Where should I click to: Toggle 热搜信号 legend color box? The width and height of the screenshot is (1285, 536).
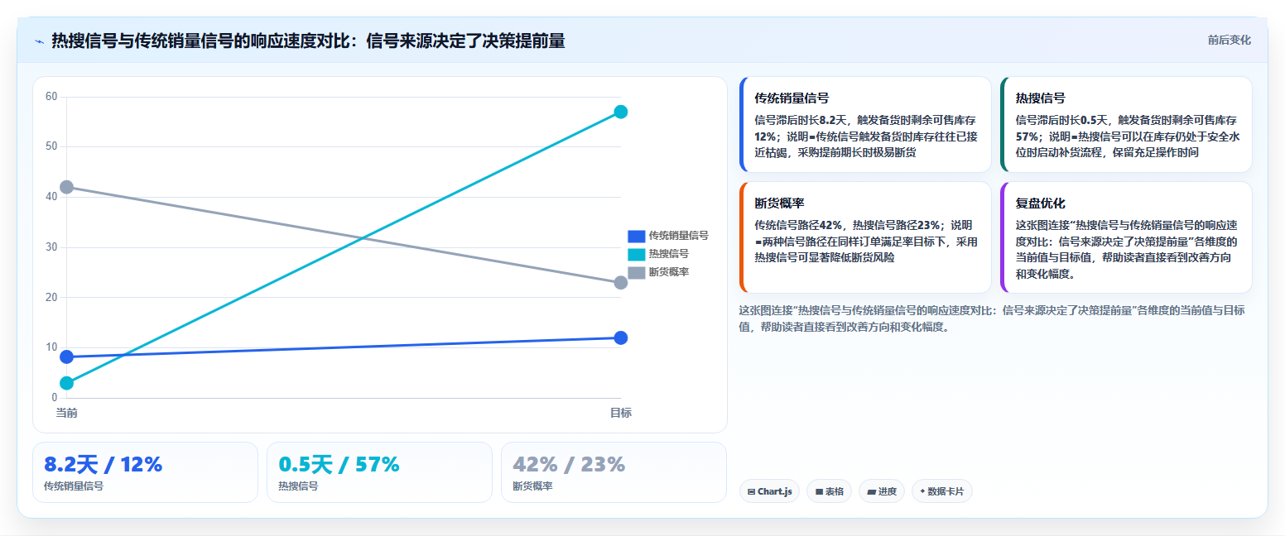[636, 254]
